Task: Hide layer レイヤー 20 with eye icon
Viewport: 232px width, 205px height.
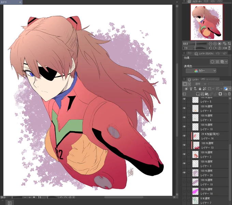Action: pos(184,173)
